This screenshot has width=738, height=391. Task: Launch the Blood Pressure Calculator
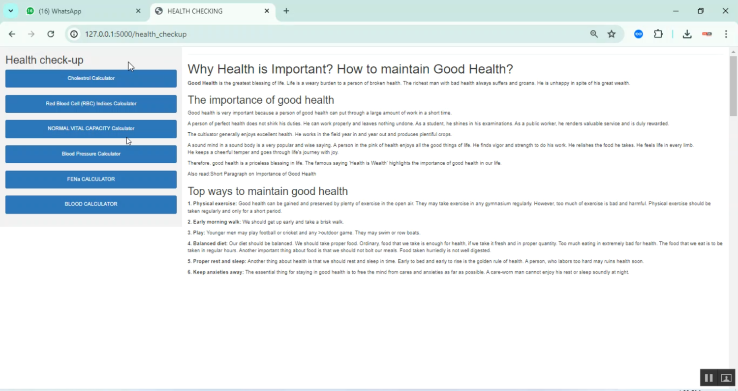[x=91, y=154]
